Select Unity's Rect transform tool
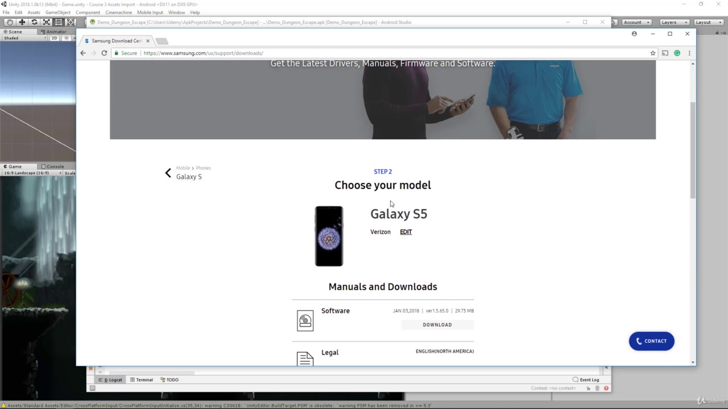The width and height of the screenshot is (728, 409). 58,22
